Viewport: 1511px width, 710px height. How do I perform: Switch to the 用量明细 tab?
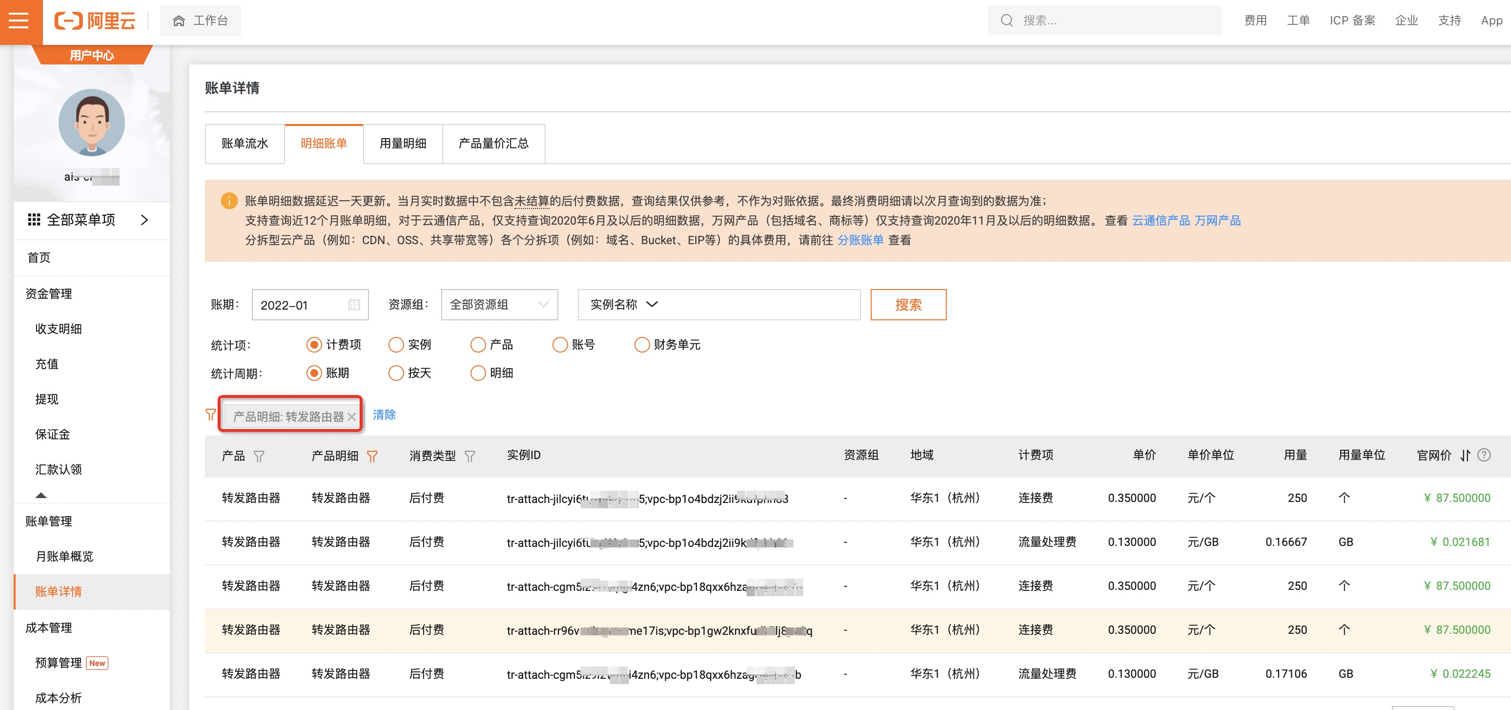[x=402, y=144]
